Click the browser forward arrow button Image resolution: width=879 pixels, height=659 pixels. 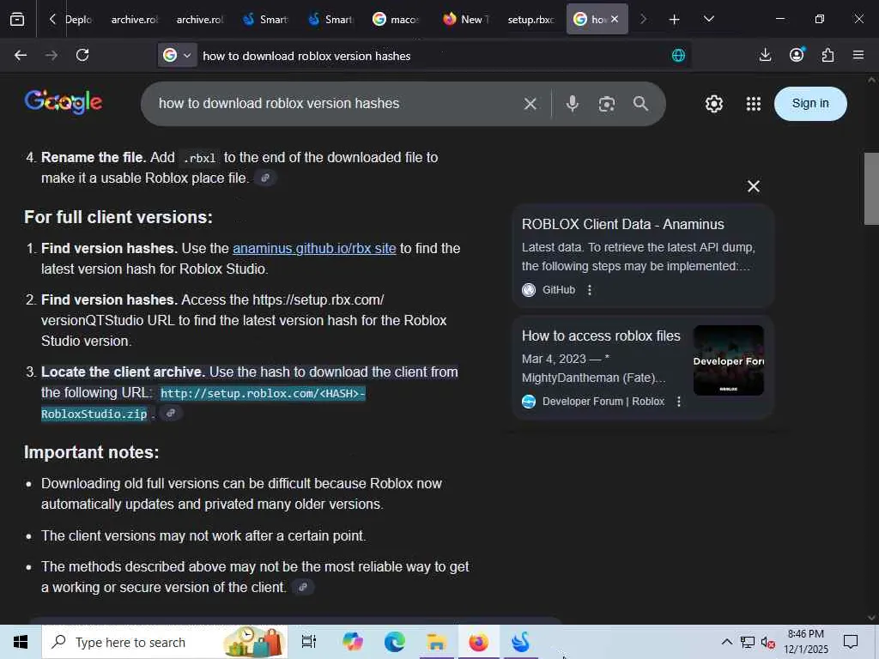51,55
